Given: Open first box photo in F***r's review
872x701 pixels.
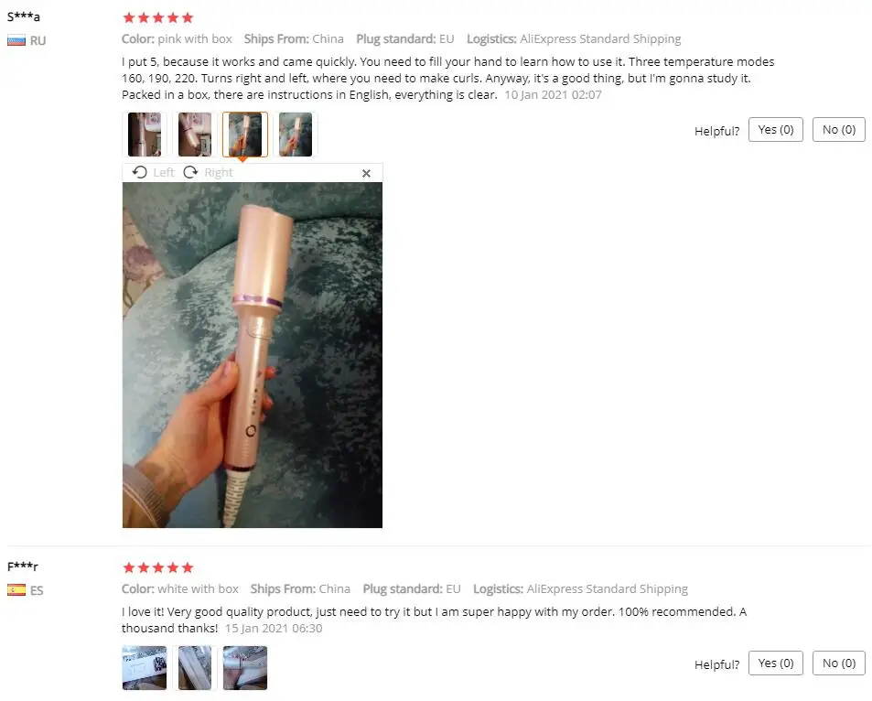Looking at the screenshot, I should (145, 668).
